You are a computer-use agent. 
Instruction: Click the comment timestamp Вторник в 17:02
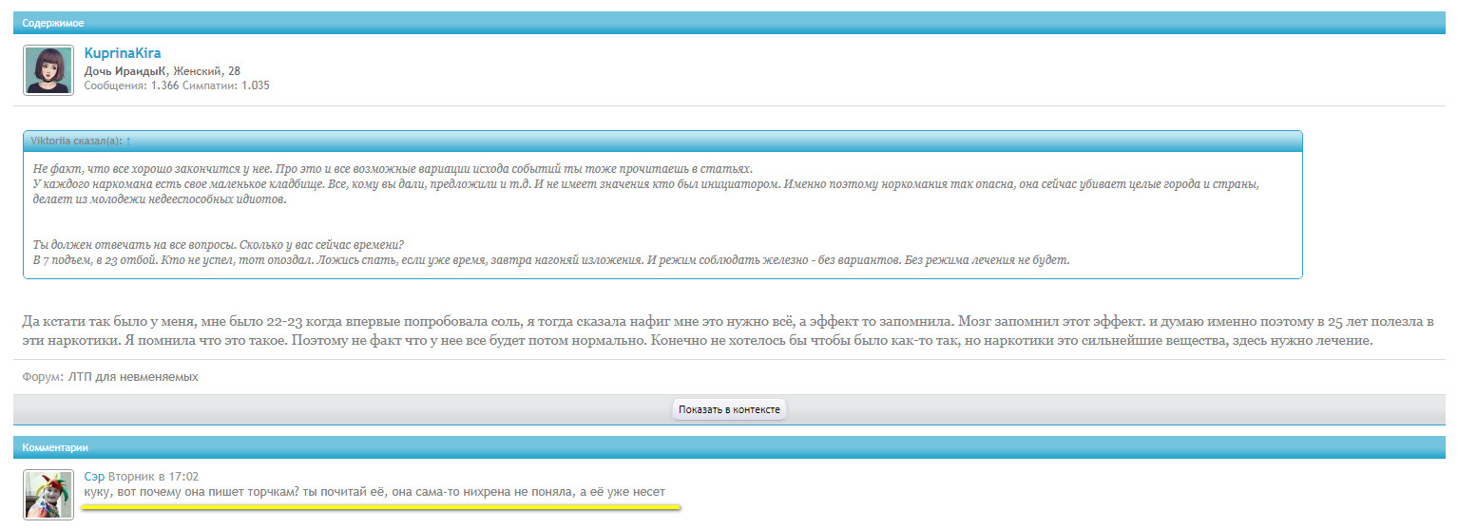[153, 476]
